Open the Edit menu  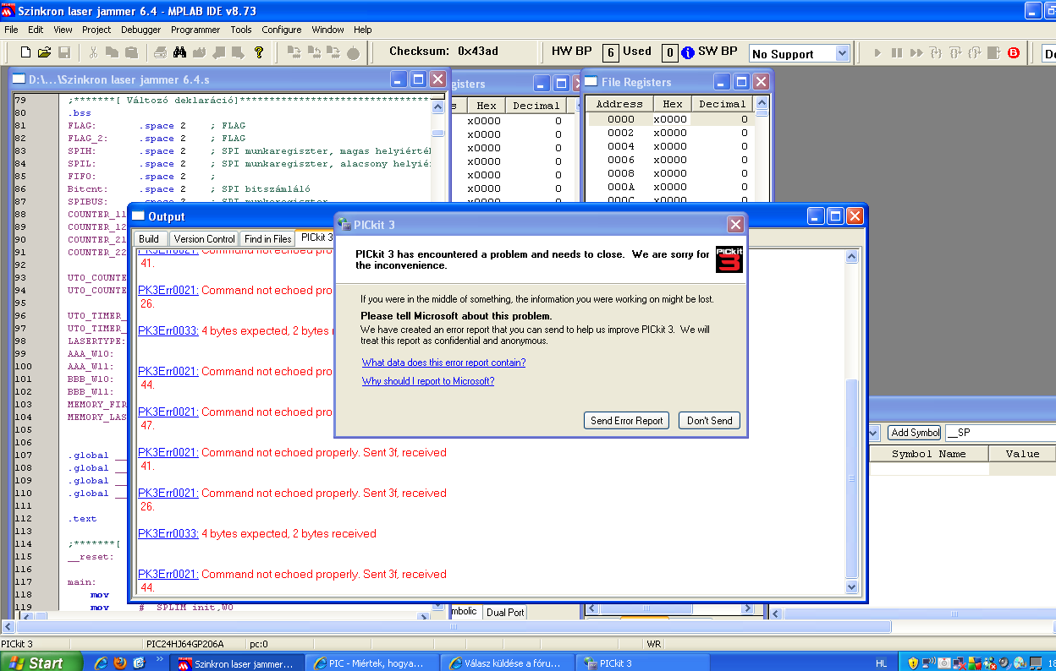[36, 29]
